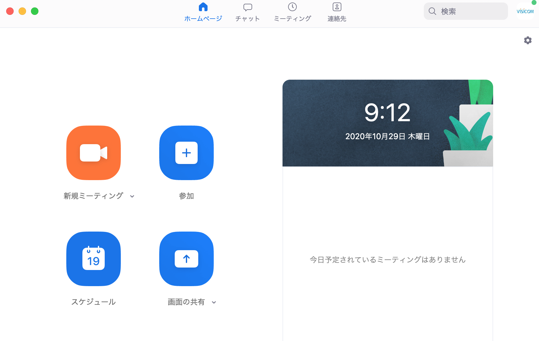The width and height of the screenshot is (539, 341).
Task: Click the 新規ミーティング label
Action: click(x=94, y=196)
